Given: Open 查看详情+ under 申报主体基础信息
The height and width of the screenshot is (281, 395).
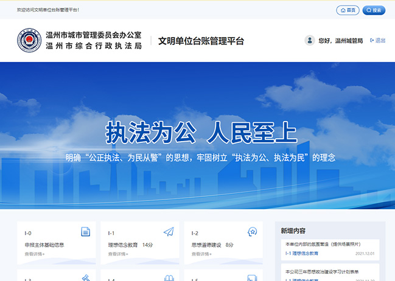Looking at the screenshot, I should (x=35, y=254).
